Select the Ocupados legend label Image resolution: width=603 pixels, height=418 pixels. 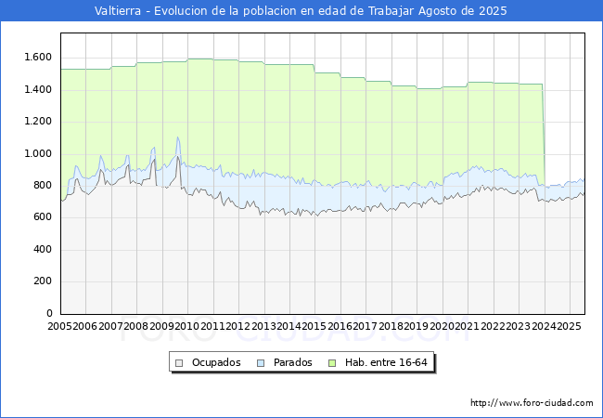215,362
